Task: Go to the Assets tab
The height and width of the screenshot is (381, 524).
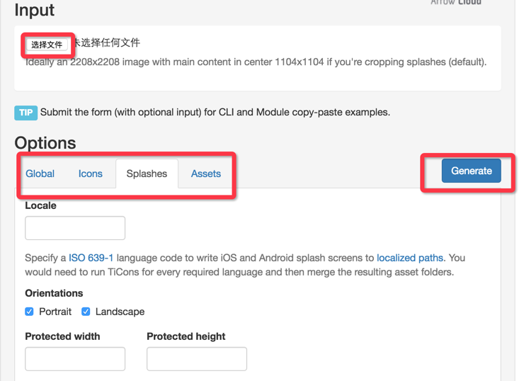Action: coord(206,174)
